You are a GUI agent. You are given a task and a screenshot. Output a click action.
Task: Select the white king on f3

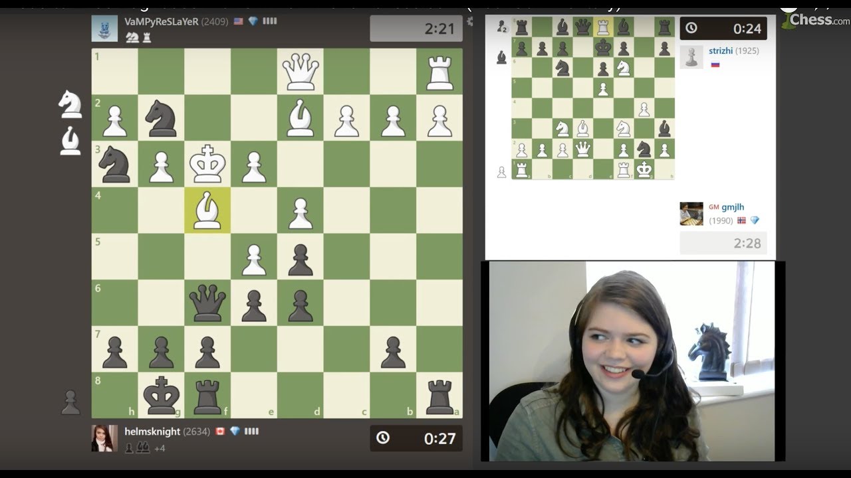(x=207, y=164)
